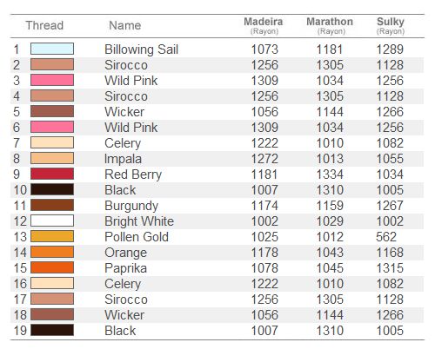This screenshot has width=435, height=349.
Task: Click Sulky code 562 for Pollen Gold
Action: tap(386, 237)
